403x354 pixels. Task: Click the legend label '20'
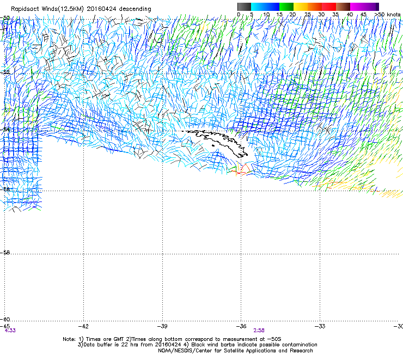[x=292, y=14]
